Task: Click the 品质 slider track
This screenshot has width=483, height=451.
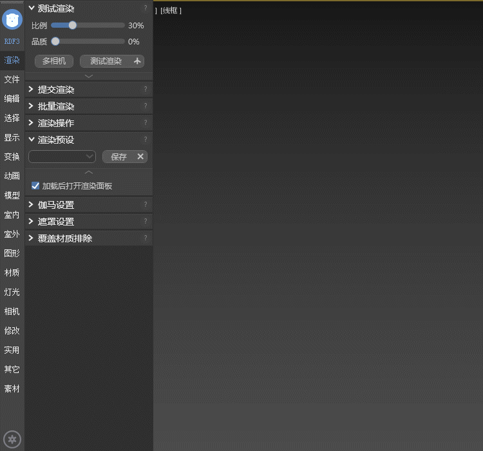Action: click(88, 41)
